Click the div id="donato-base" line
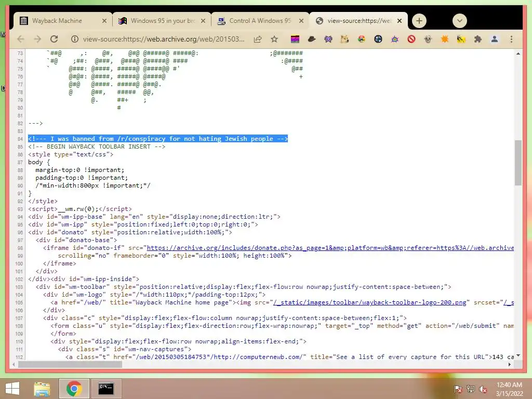 (x=76, y=240)
